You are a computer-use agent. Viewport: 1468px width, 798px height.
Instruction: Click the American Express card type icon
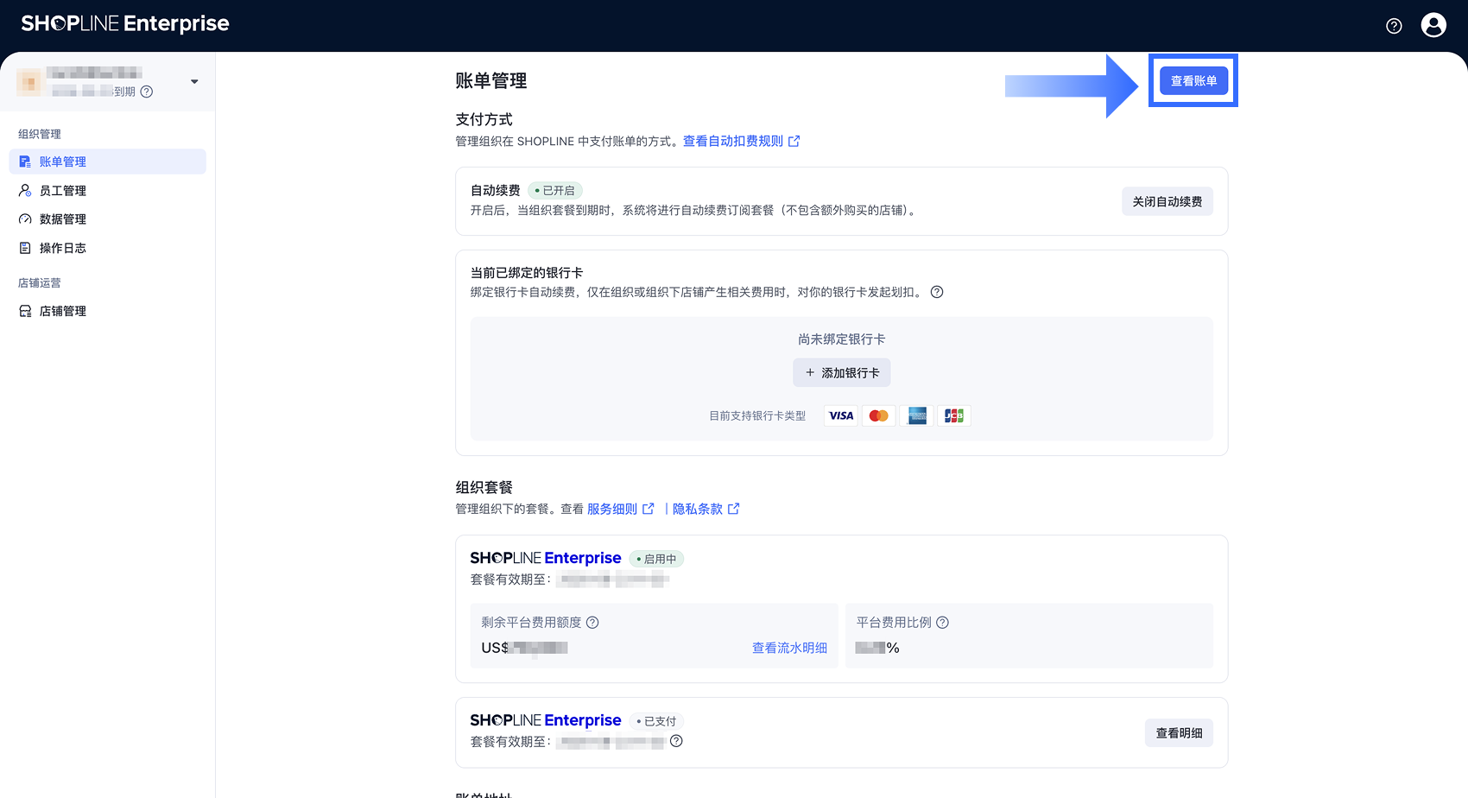coord(917,416)
